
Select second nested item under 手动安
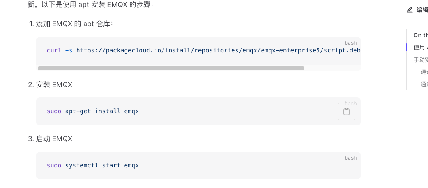[424, 84]
